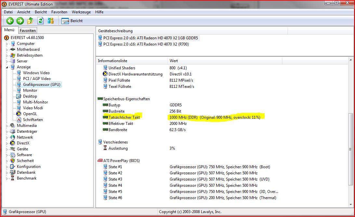355x217 pixels.
Task: Click the Desktop icon in tree
Action: tap(19, 96)
